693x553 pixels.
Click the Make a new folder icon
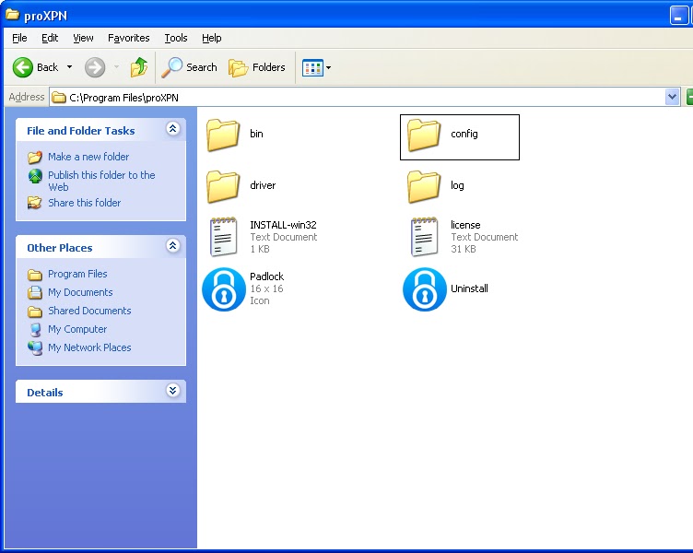pos(35,157)
